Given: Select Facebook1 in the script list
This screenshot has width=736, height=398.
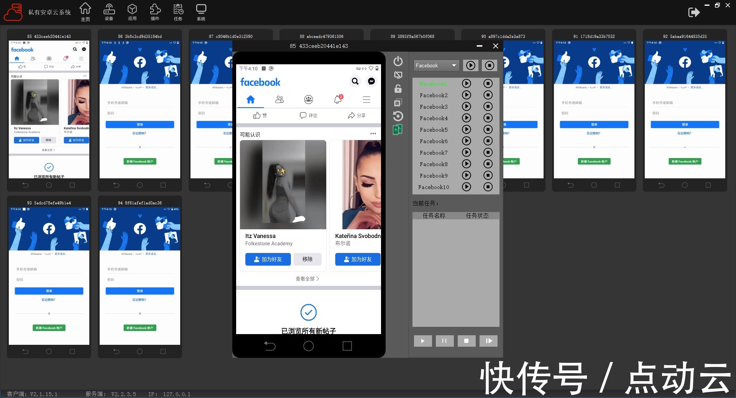Looking at the screenshot, I should tap(433, 83).
